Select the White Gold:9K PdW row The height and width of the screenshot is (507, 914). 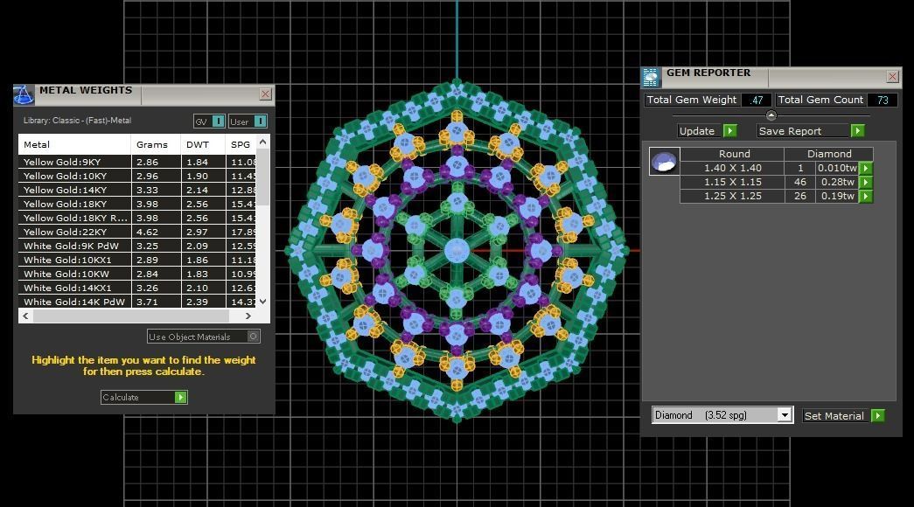pos(137,246)
